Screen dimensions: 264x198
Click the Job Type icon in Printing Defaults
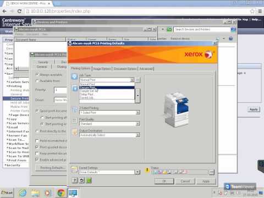click(x=74, y=76)
